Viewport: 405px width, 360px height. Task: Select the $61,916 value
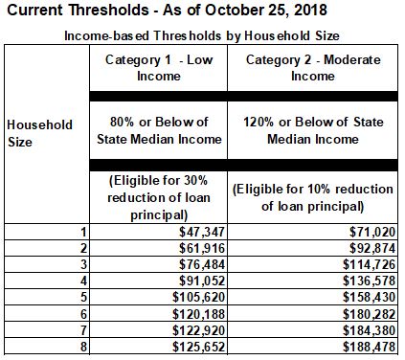(x=202, y=248)
